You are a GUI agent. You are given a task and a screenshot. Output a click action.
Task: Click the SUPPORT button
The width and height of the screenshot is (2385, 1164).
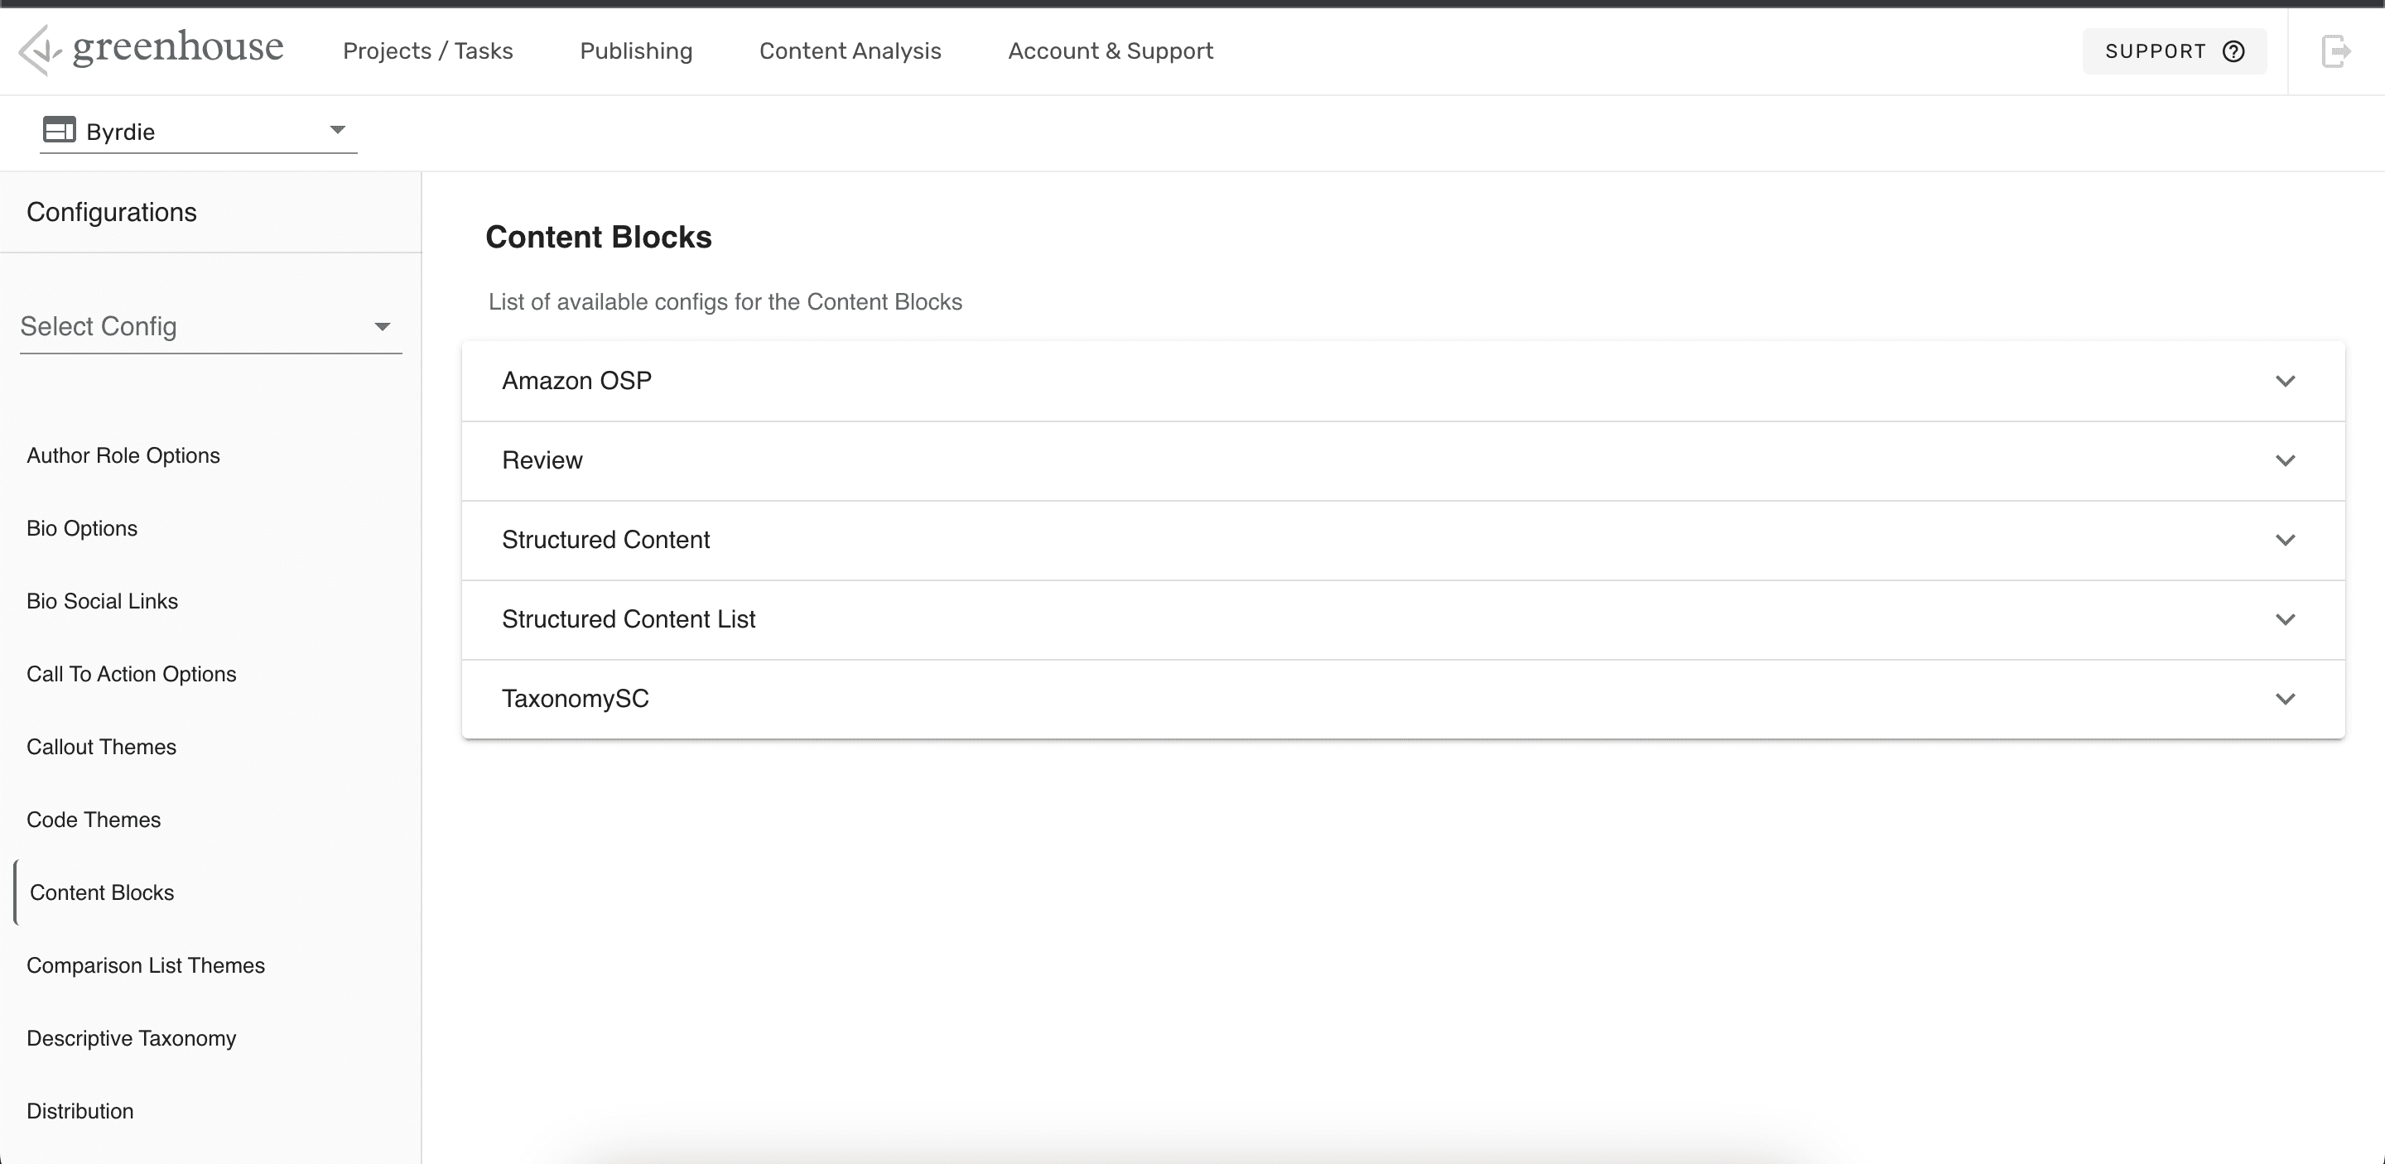click(2172, 51)
